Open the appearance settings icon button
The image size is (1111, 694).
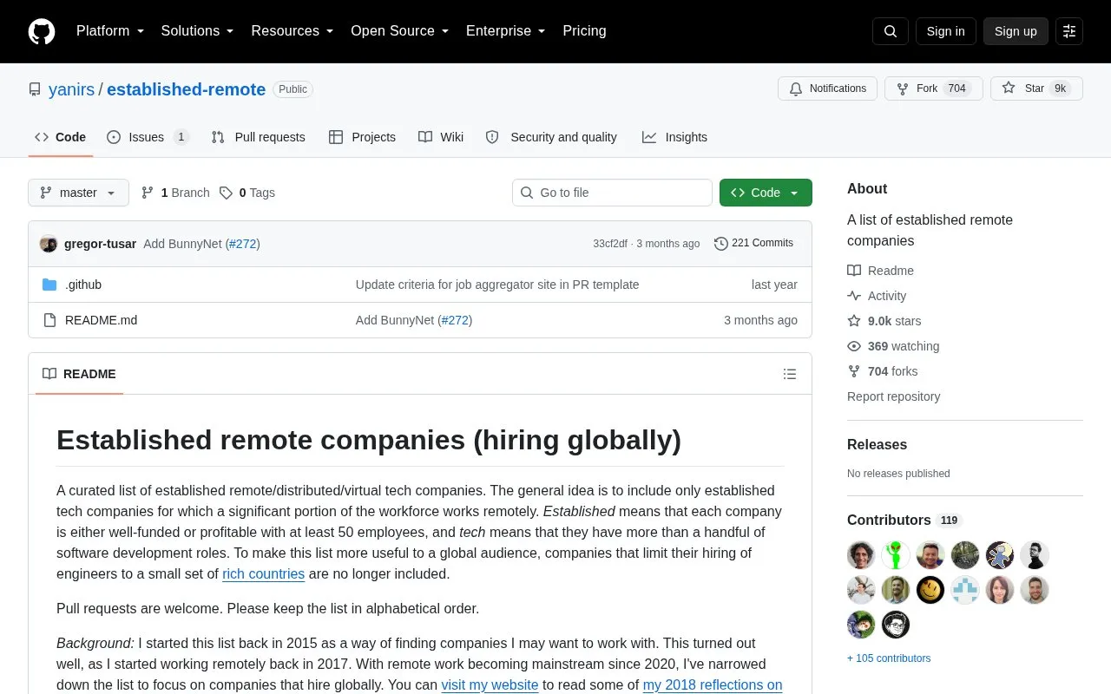pos(1069,31)
